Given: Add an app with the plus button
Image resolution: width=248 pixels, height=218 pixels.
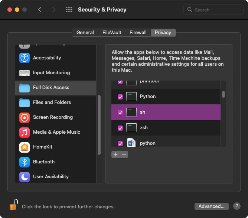Looking at the screenshot, I should pos(115,154).
